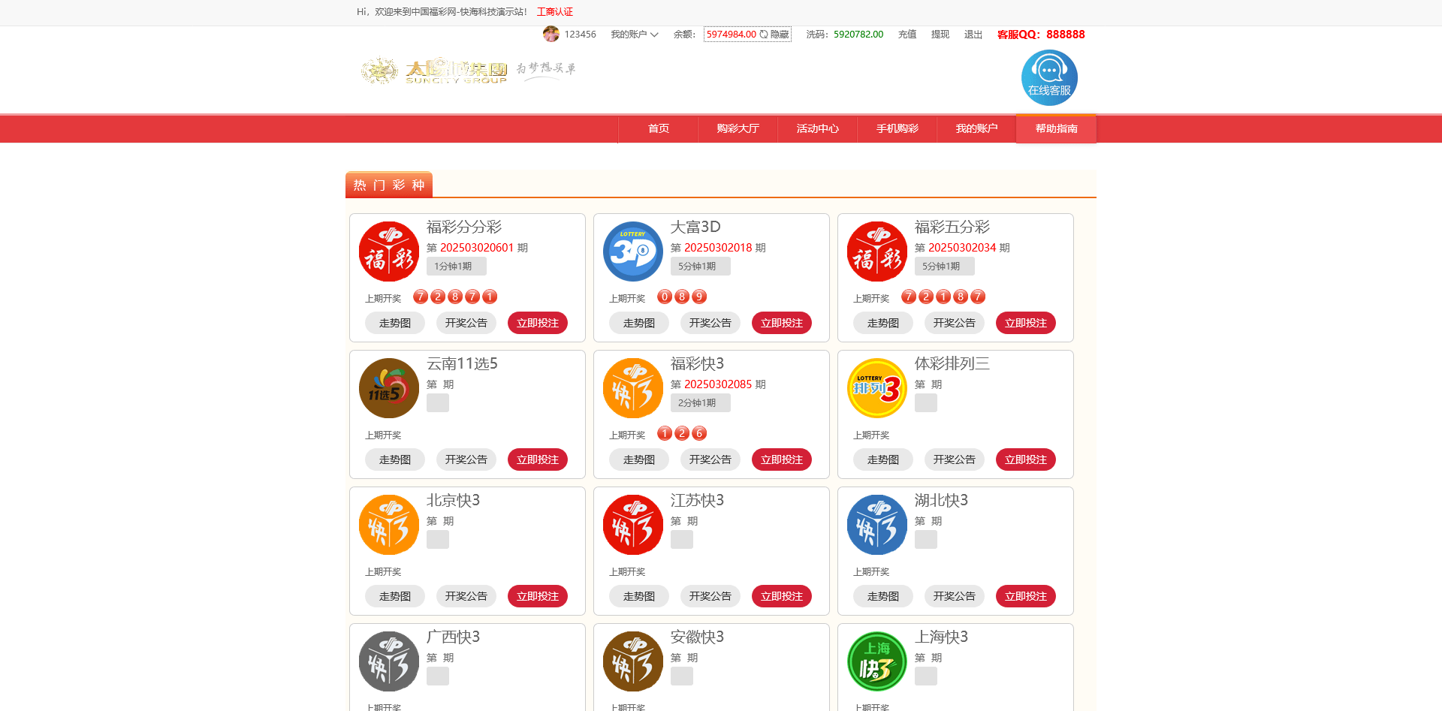Click the 充值 recharge link
1442x711 pixels.
[x=907, y=35]
